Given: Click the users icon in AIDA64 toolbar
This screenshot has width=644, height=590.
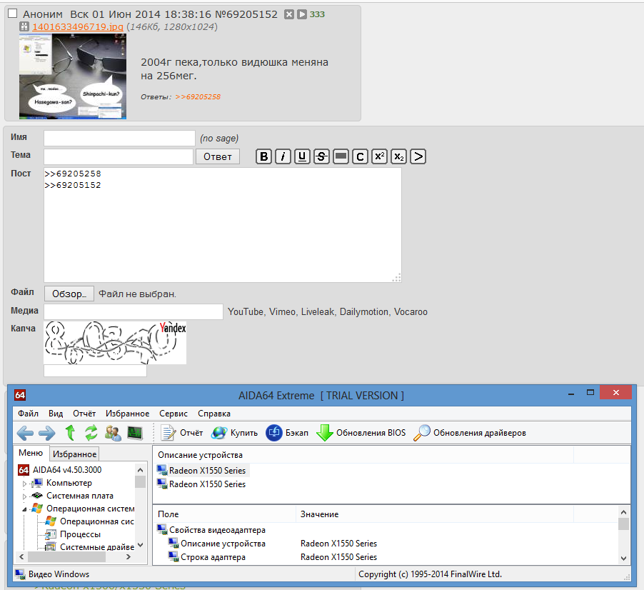Looking at the screenshot, I should click(x=113, y=433).
